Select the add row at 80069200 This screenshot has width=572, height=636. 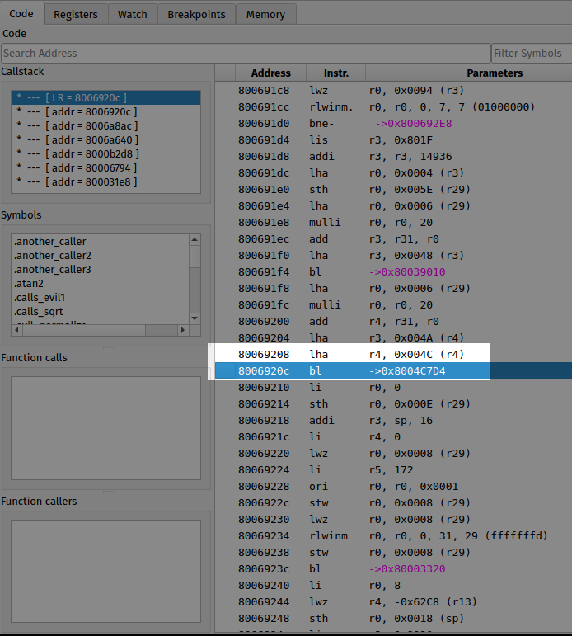click(393, 322)
